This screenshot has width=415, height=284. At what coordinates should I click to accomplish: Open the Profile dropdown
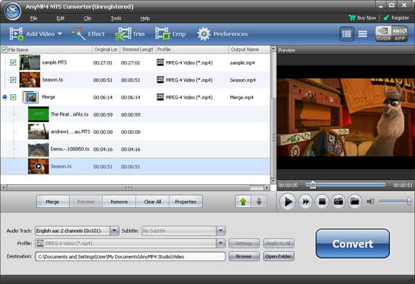[x=221, y=243]
